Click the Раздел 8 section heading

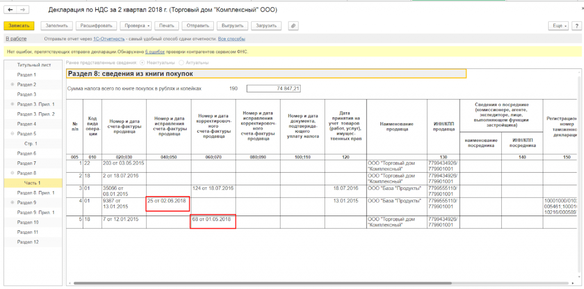pos(266,74)
